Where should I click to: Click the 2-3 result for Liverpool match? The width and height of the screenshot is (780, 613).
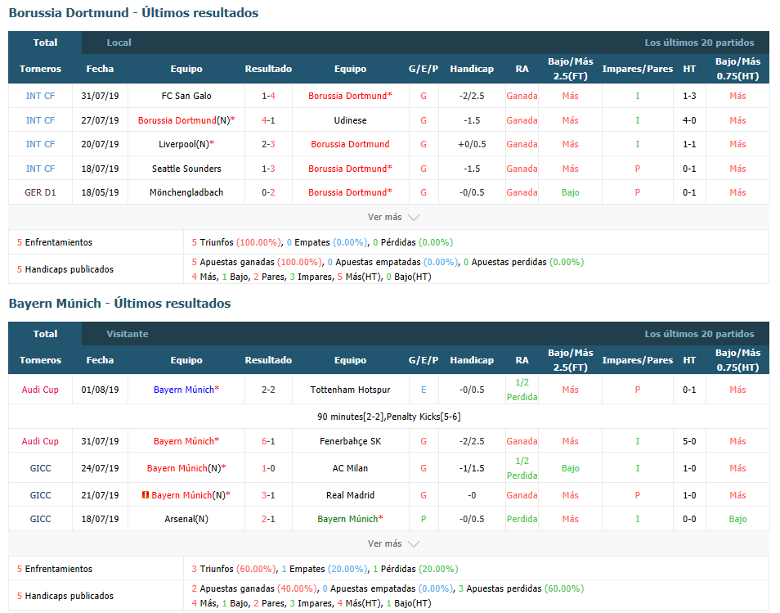(268, 144)
